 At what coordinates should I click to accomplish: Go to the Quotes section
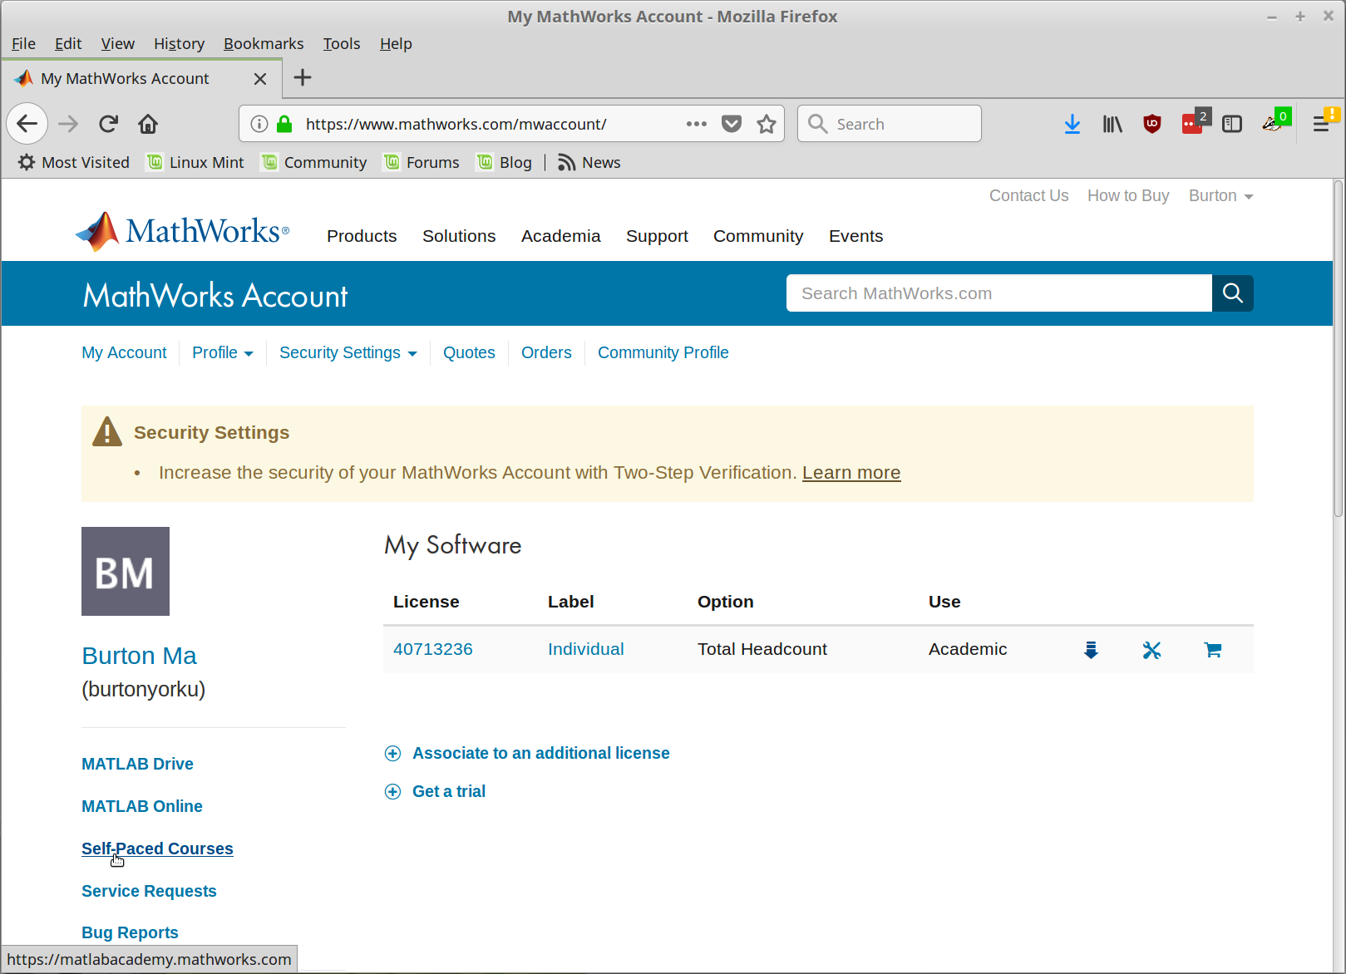pos(469,352)
